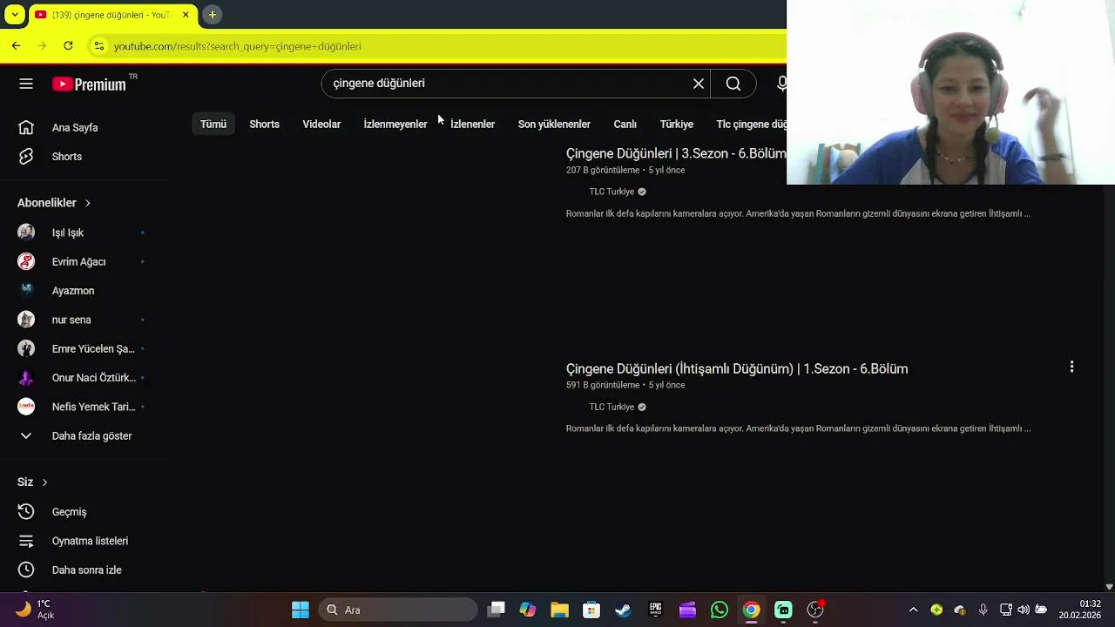This screenshot has width=1115, height=627.
Task: Click the Windows taskbar Ara search box
Action: pyautogui.click(x=398, y=610)
